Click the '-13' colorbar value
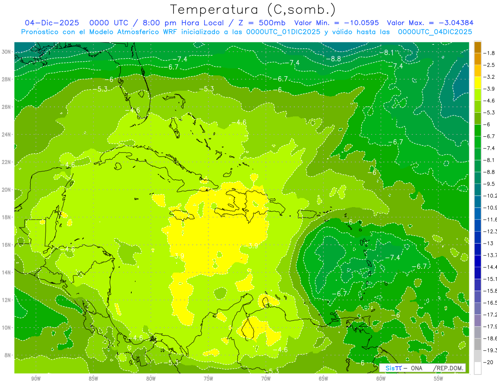The image size is (497, 384). (x=489, y=243)
